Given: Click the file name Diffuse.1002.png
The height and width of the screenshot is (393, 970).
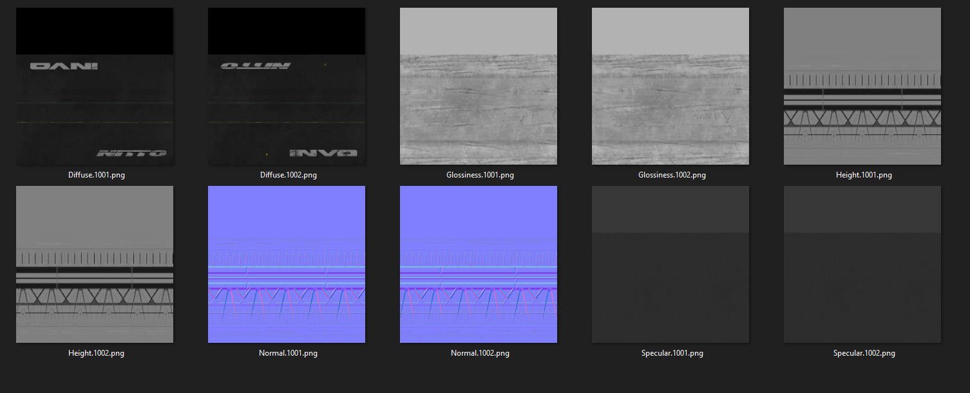Looking at the screenshot, I should (289, 175).
